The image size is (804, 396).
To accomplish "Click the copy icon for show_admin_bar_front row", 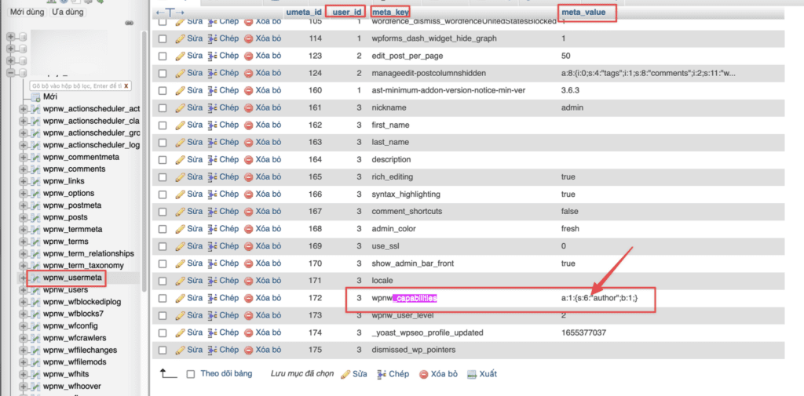I will pyautogui.click(x=213, y=263).
